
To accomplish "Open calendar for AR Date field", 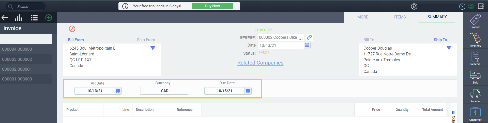I will [118, 91].
